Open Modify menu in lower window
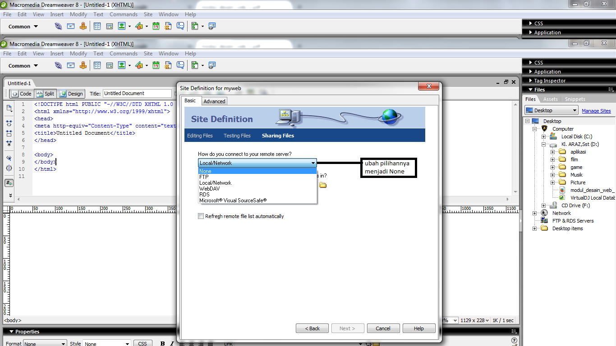Image resolution: width=616 pixels, height=346 pixels. pyautogui.click(x=78, y=53)
